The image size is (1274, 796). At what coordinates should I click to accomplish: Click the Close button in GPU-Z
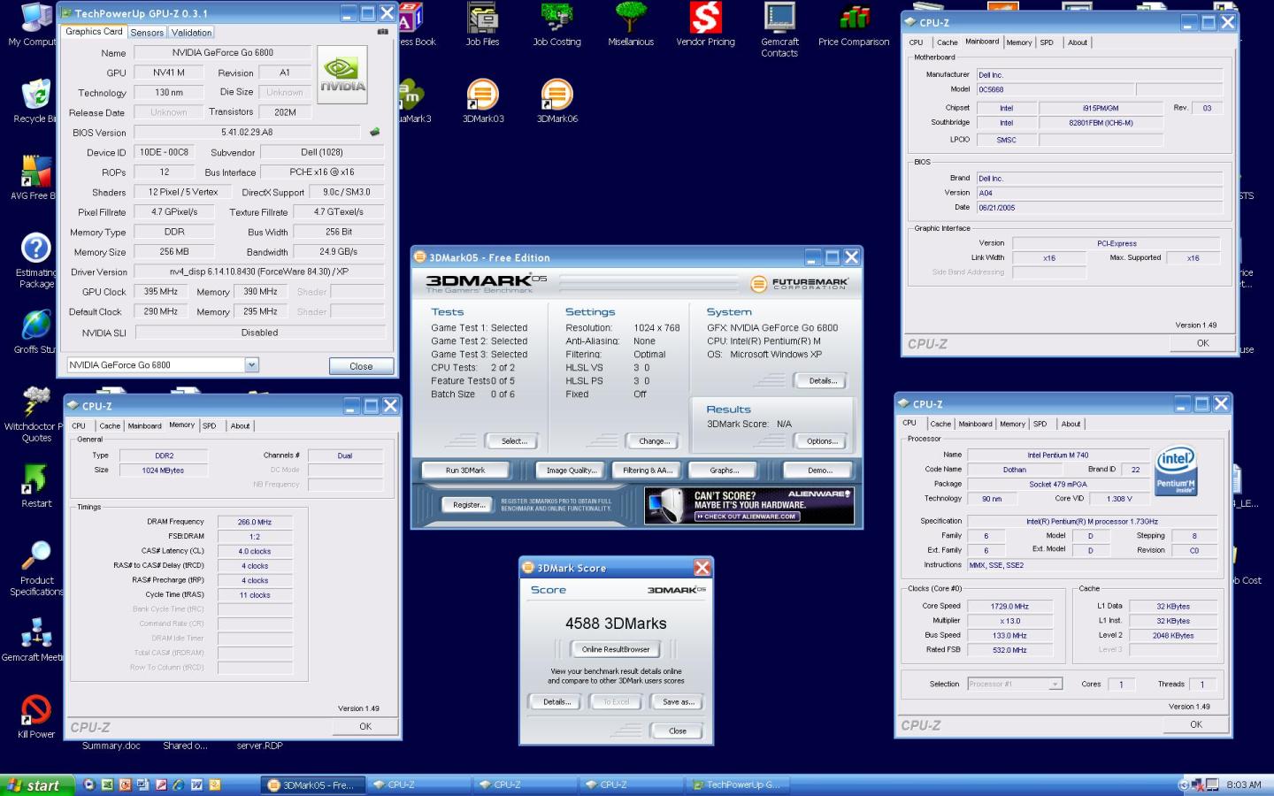pyautogui.click(x=361, y=366)
